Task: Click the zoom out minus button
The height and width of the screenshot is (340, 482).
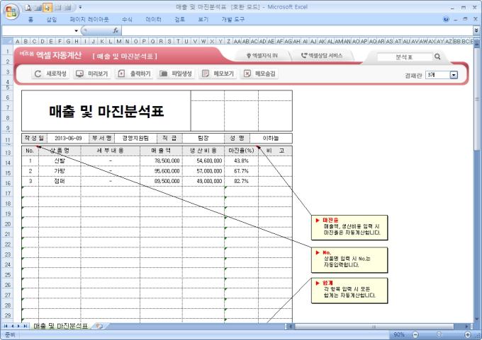Action: coord(415,334)
